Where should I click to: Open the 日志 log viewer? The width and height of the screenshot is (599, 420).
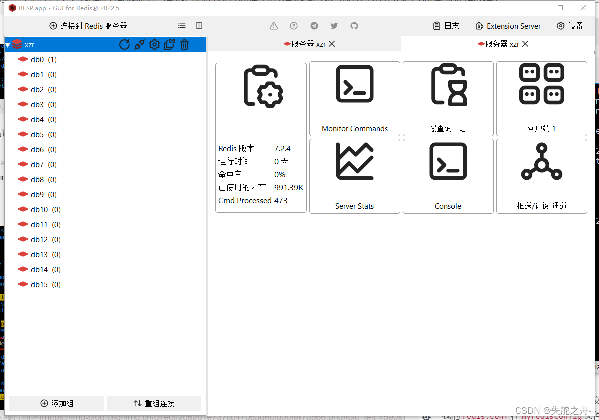coord(446,26)
